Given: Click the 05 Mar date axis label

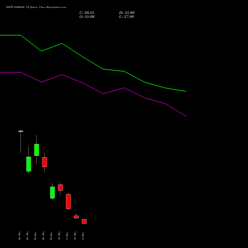Looking at the screenshot, I should click(35, 236).
